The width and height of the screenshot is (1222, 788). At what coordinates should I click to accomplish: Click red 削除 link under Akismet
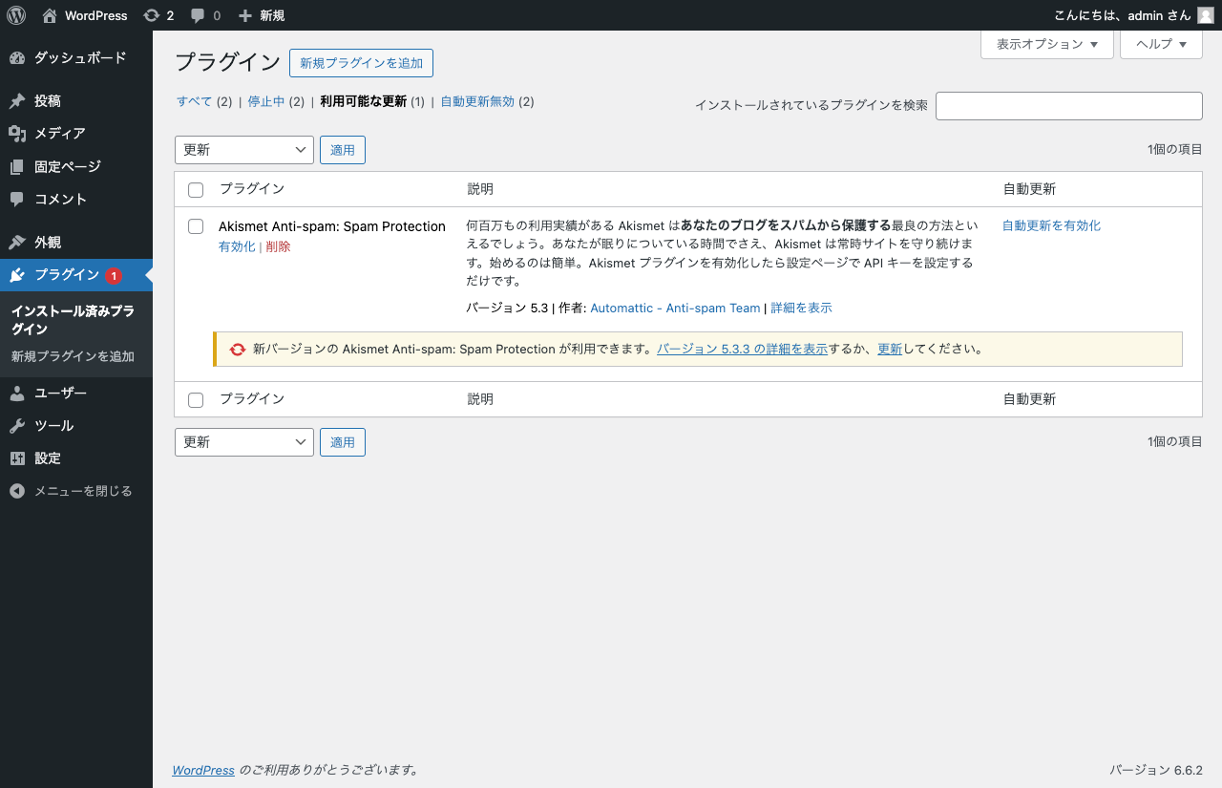point(278,246)
